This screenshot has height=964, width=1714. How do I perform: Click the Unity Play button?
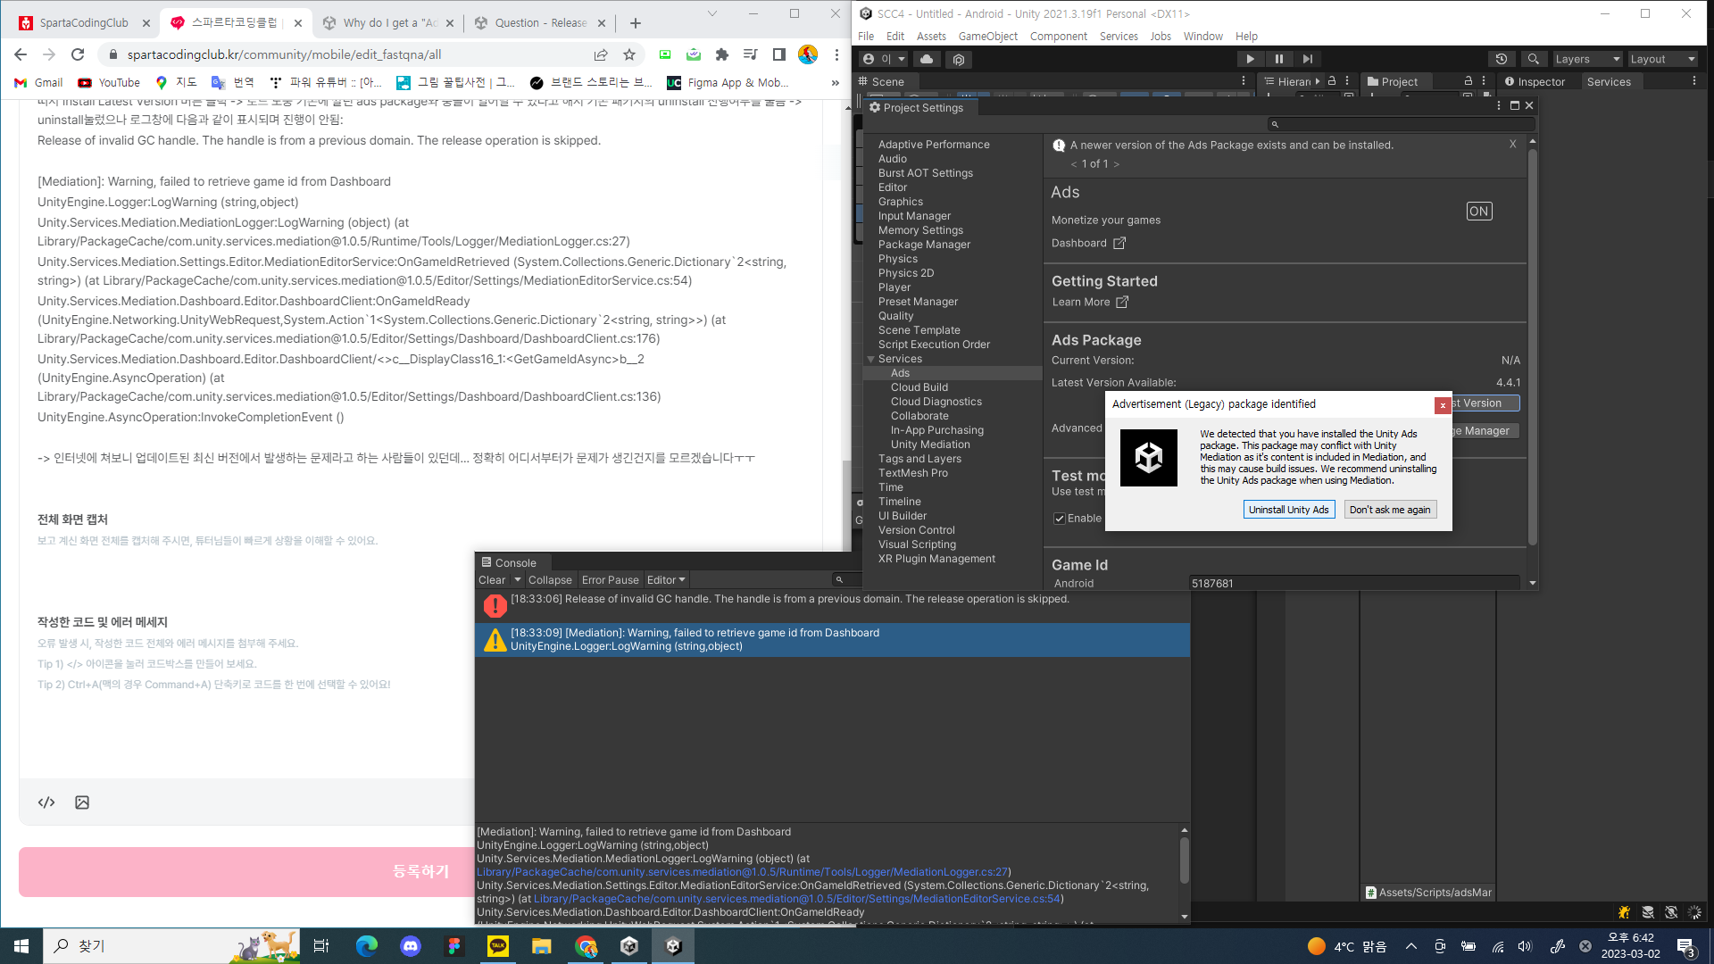pos(1250,59)
